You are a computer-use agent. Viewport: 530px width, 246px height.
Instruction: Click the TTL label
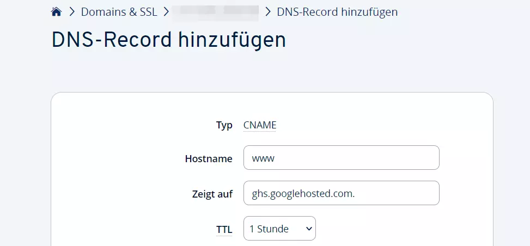pos(224,230)
